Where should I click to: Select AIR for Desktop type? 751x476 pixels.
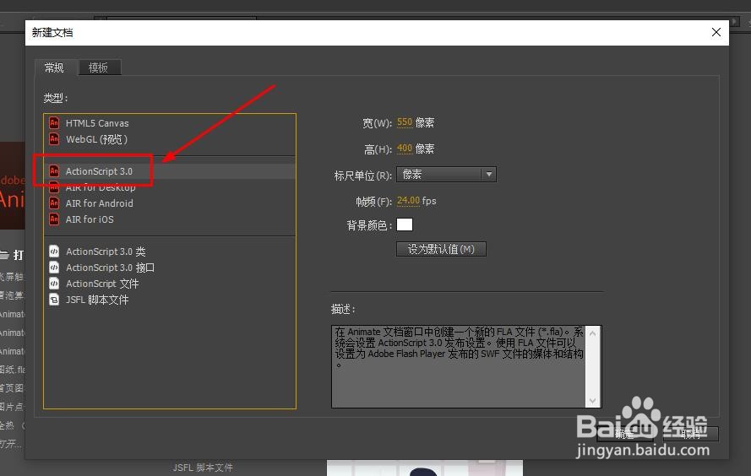click(170, 187)
